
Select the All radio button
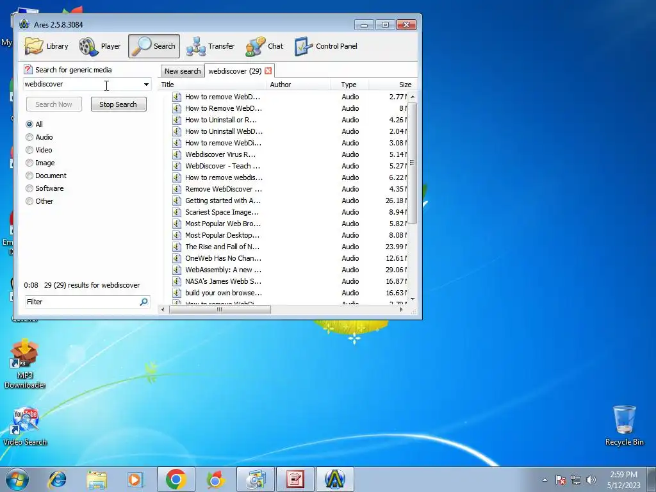(29, 124)
